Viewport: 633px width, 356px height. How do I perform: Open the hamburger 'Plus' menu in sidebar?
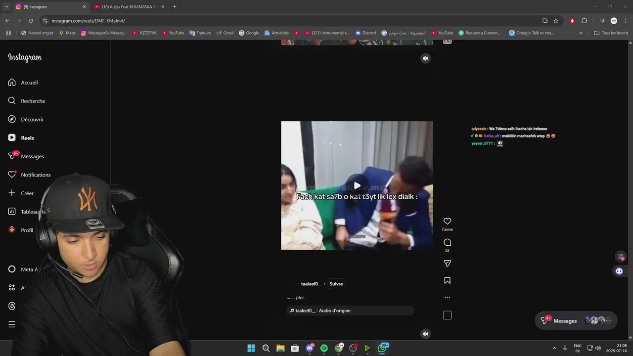tap(12, 325)
